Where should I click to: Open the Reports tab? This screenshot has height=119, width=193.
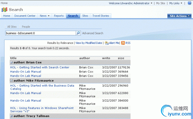click(x=59, y=16)
